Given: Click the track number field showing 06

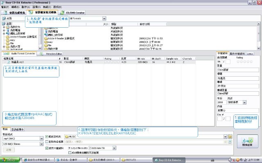Looking at the screenshot, I should tap(219, 62).
